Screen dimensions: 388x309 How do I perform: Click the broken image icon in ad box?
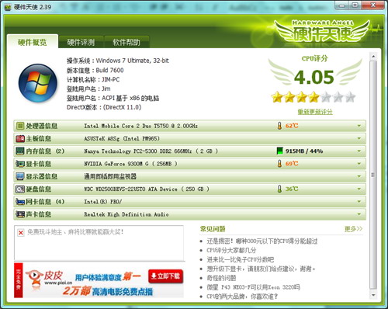pos(21,233)
